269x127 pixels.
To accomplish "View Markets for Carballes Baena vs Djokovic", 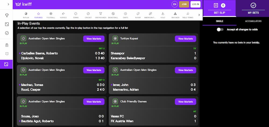I will click(94, 39).
